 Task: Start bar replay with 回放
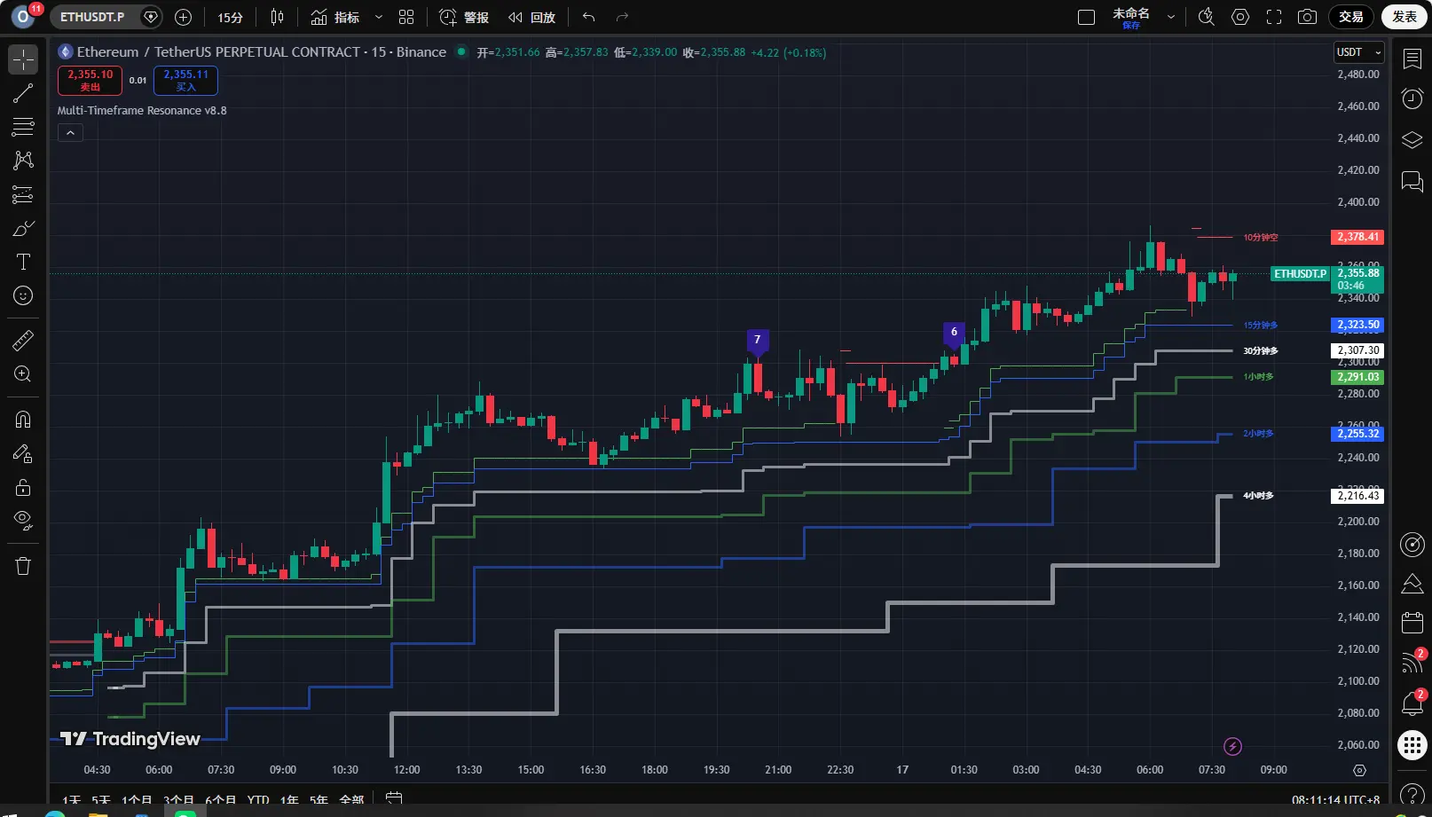click(x=531, y=17)
